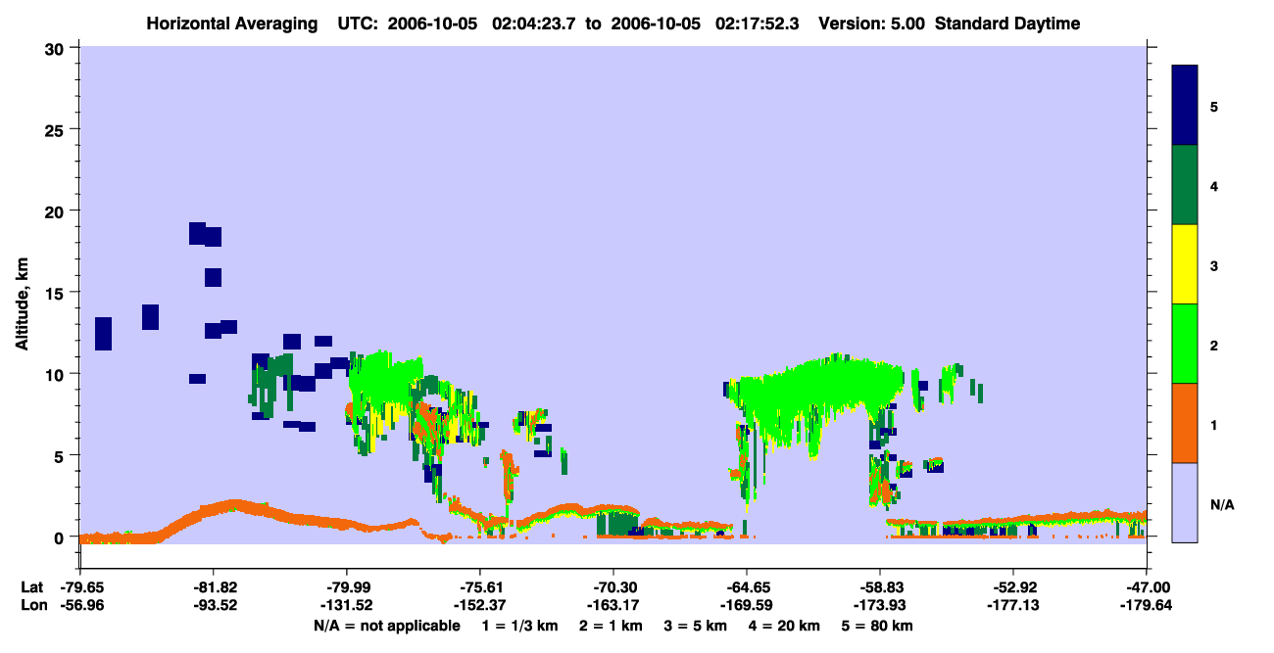The width and height of the screenshot is (1274, 653).
Task: Click the longitude value -152.37
Action: tap(480, 605)
